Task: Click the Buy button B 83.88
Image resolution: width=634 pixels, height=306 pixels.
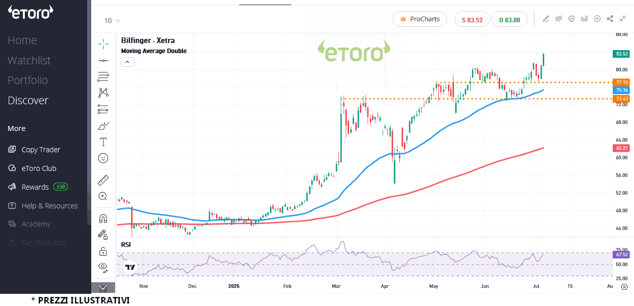Action: tap(509, 20)
